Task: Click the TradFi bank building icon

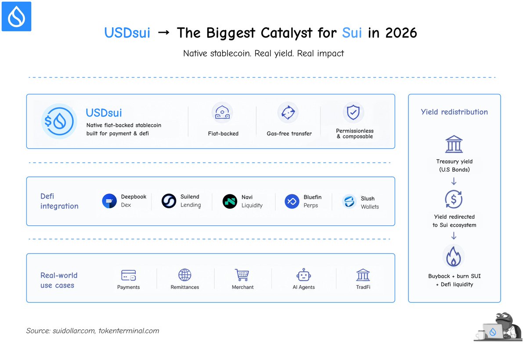Action: click(x=363, y=275)
